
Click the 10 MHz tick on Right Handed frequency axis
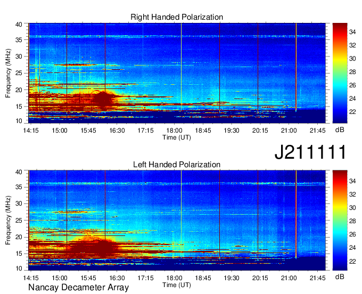pyautogui.click(x=19, y=121)
